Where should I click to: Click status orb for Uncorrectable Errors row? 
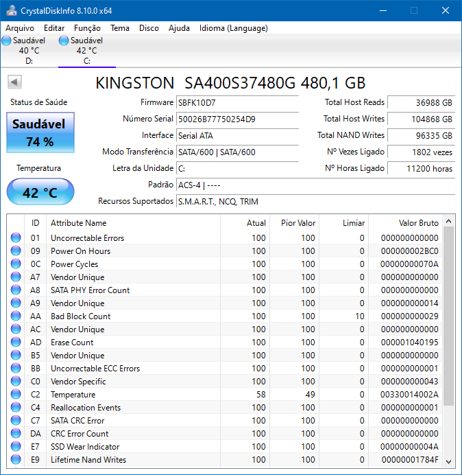tap(16, 237)
